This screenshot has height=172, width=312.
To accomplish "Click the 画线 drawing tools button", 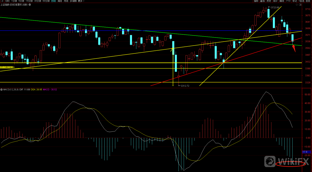I will [282, 1].
